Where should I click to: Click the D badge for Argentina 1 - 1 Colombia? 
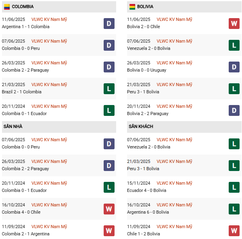tap(109, 23)
